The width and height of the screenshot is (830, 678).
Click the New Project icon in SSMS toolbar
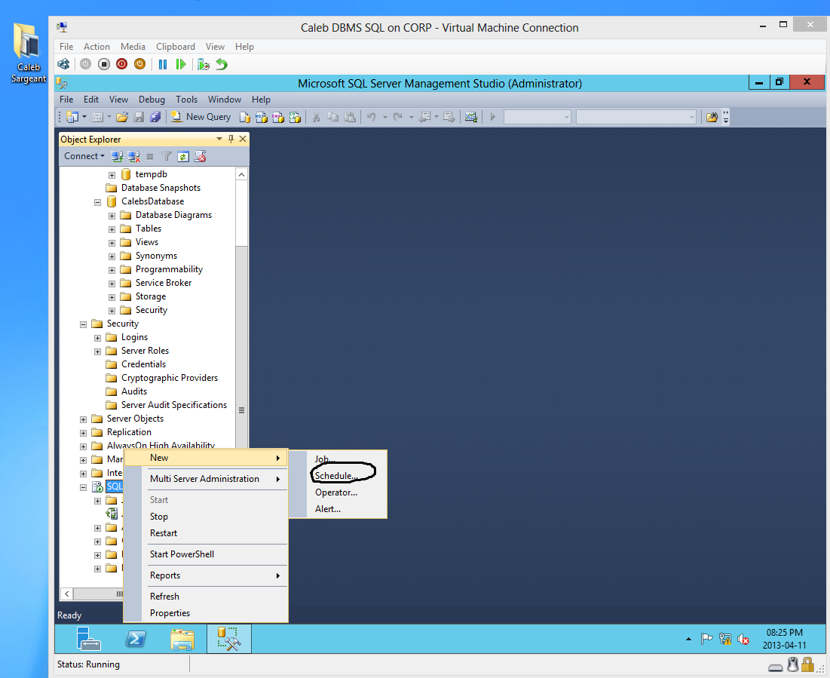[72, 117]
